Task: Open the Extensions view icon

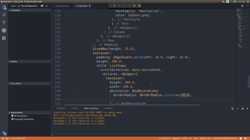Action: pyautogui.click(x=4, y=38)
